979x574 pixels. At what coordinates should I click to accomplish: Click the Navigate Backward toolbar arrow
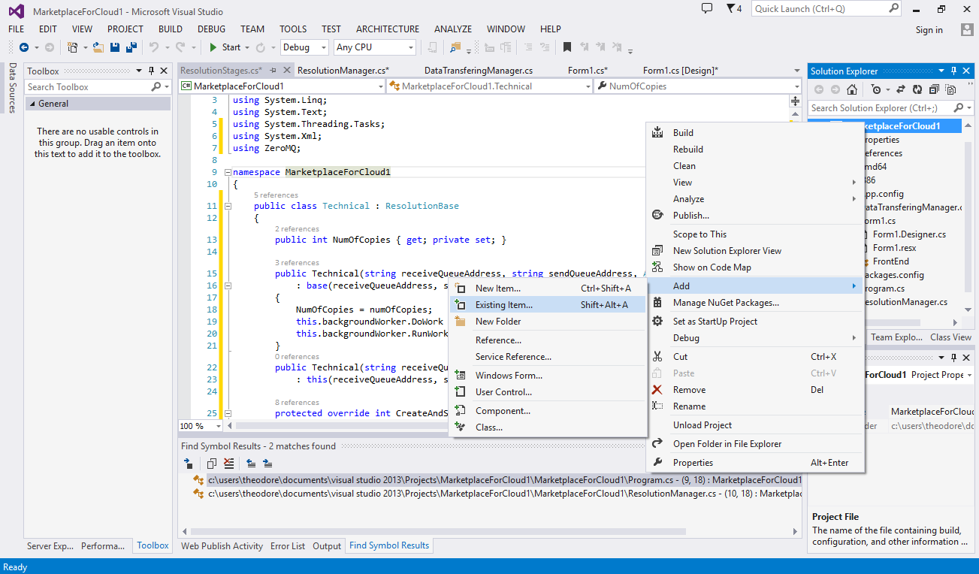pyautogui.click(x=24, y=47)
